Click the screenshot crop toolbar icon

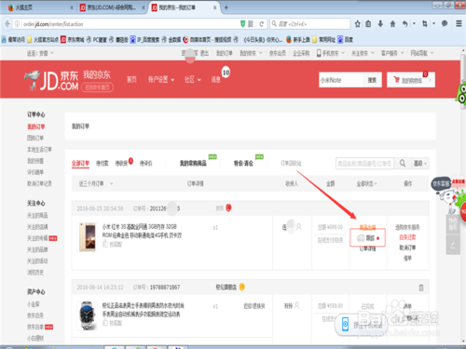[x=425, y=24]
